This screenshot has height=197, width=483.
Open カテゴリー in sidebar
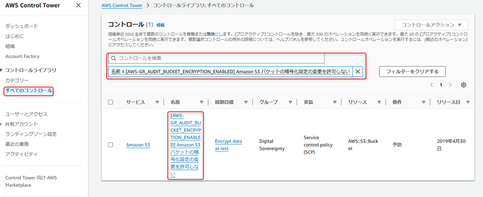(17, 80)
